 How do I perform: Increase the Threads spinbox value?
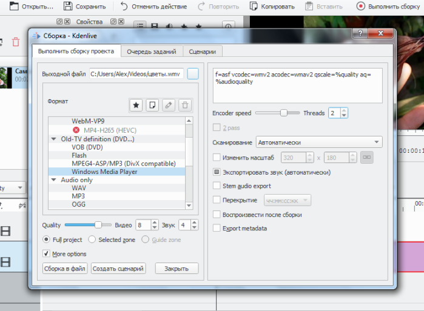pyautogui.click(x=344, y=110)
